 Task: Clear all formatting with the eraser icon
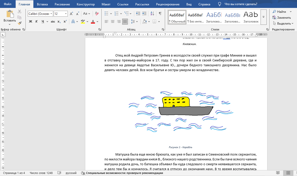click(97, 14)
